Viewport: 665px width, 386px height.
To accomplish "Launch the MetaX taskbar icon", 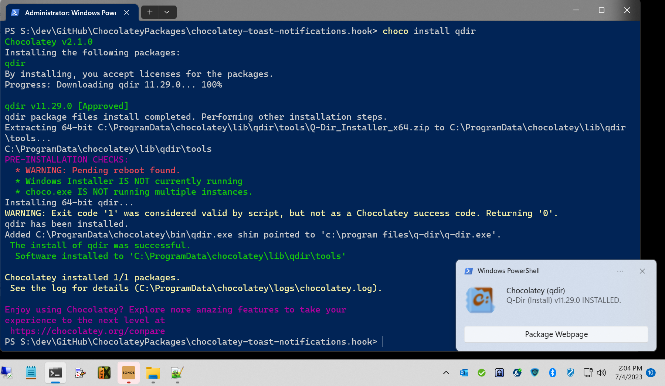I will pyautogui.click(x=104, y=373).
